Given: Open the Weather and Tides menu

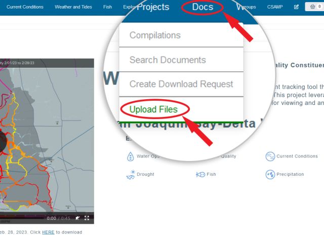Looking at the screenshot, I should pos(73,7).
